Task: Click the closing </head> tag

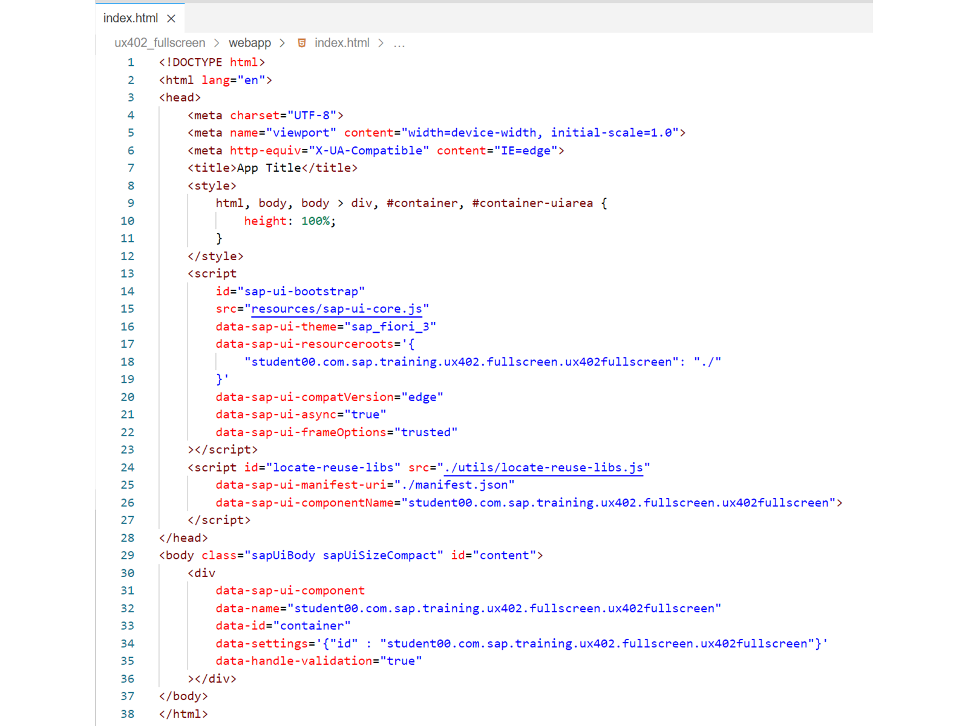Action: click(183, 538)
